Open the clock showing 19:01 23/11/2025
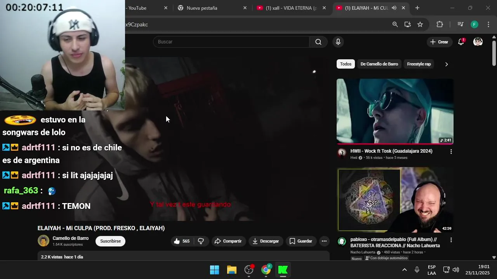 point(478,270)
